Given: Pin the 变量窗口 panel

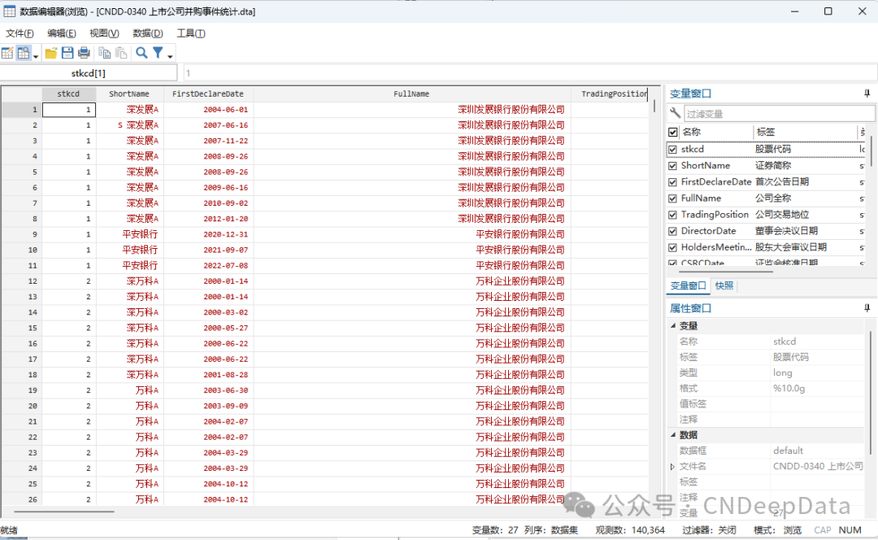Looking at the screenshot, I should coord(867,94).
